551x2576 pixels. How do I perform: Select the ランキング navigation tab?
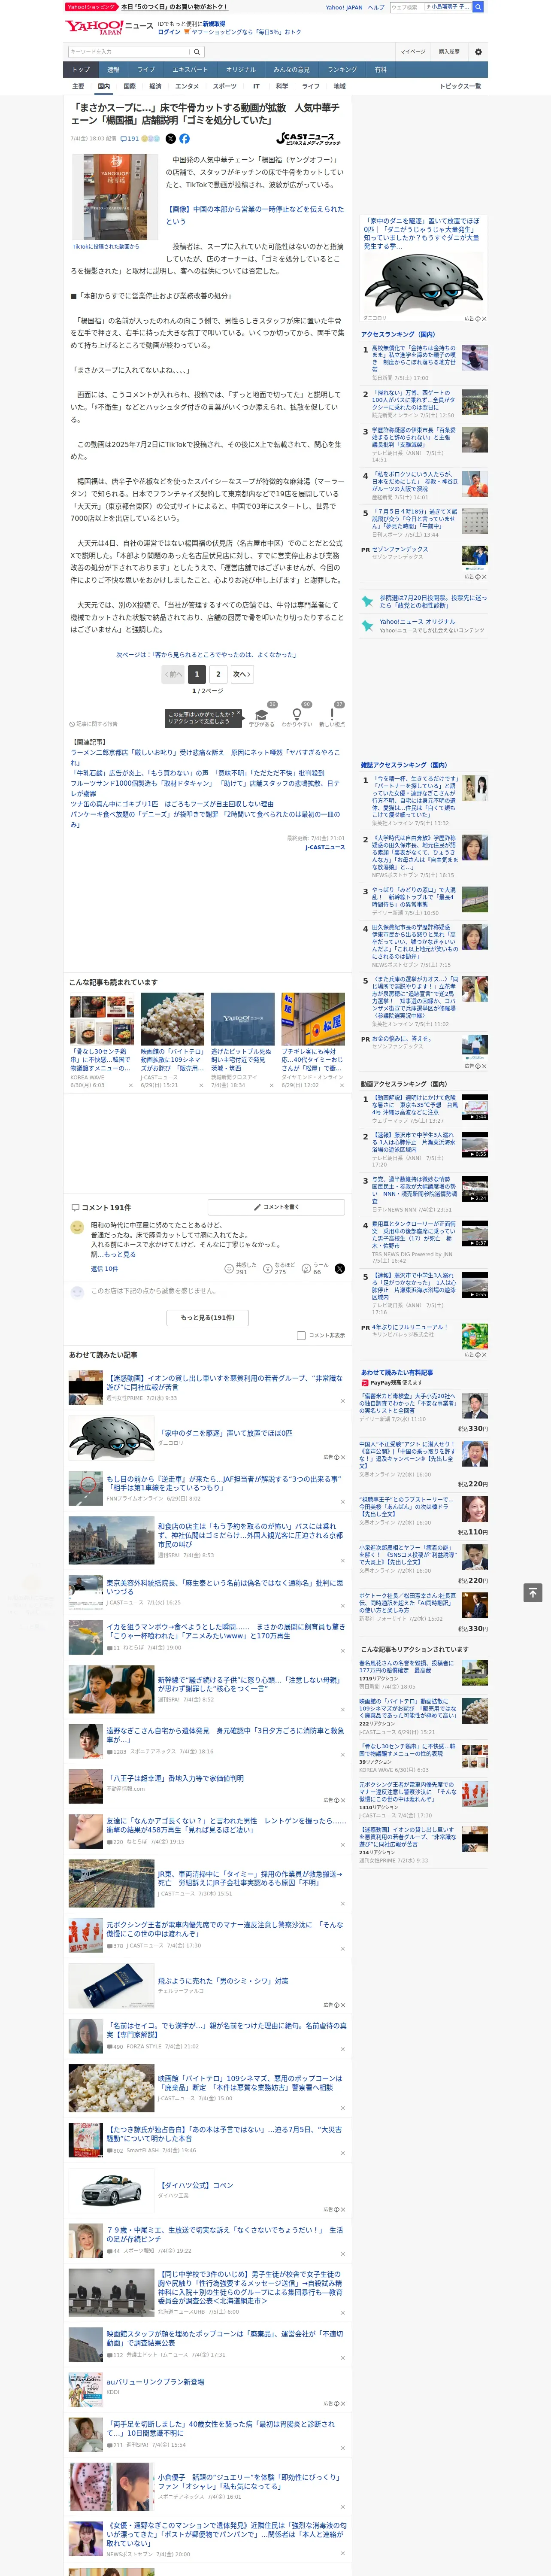pos(342,70)
